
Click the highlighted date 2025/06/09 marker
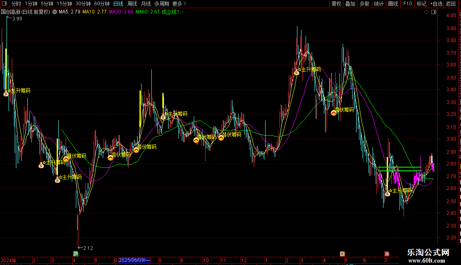pyautogui.click(x=134, y=260)
